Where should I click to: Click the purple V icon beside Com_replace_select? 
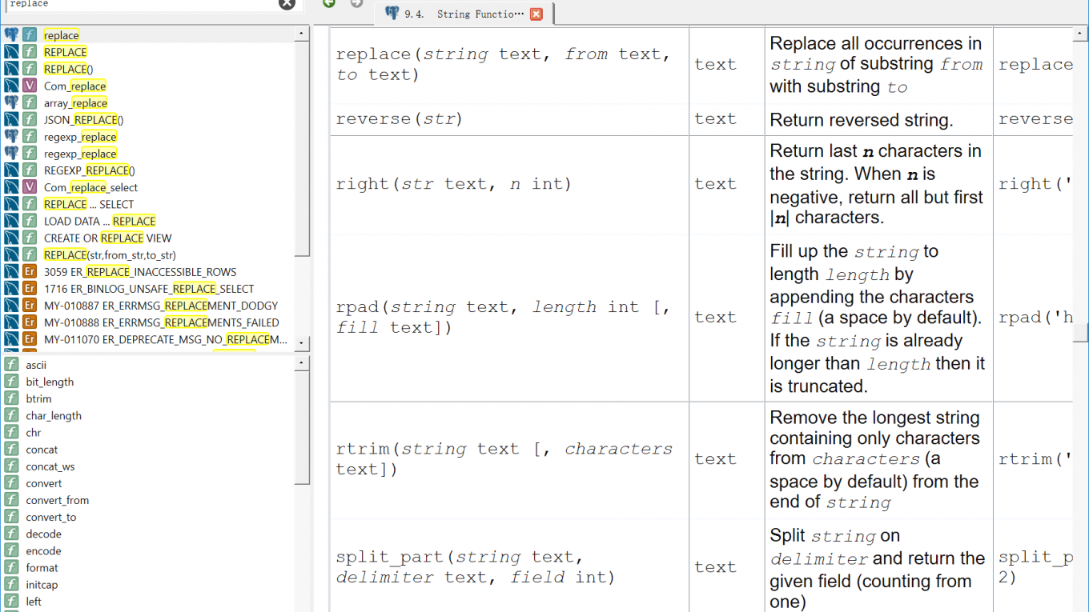[x=30, y=187]
